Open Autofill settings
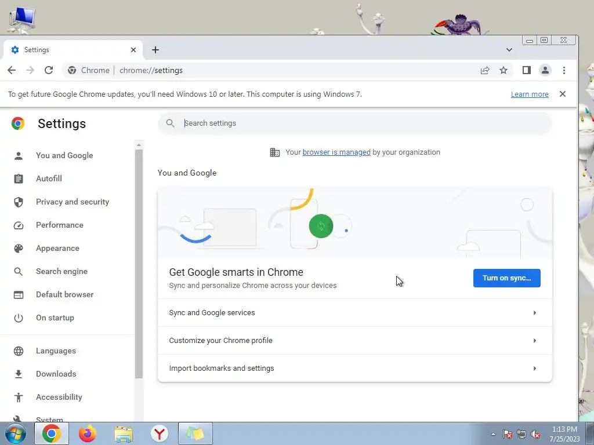Screen dimensions: 594x445 49,178
